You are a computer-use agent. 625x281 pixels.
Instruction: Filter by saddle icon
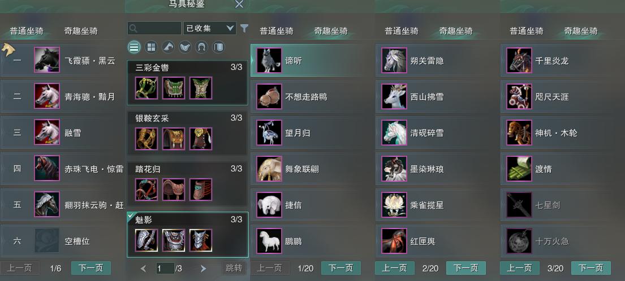point(185,47)
